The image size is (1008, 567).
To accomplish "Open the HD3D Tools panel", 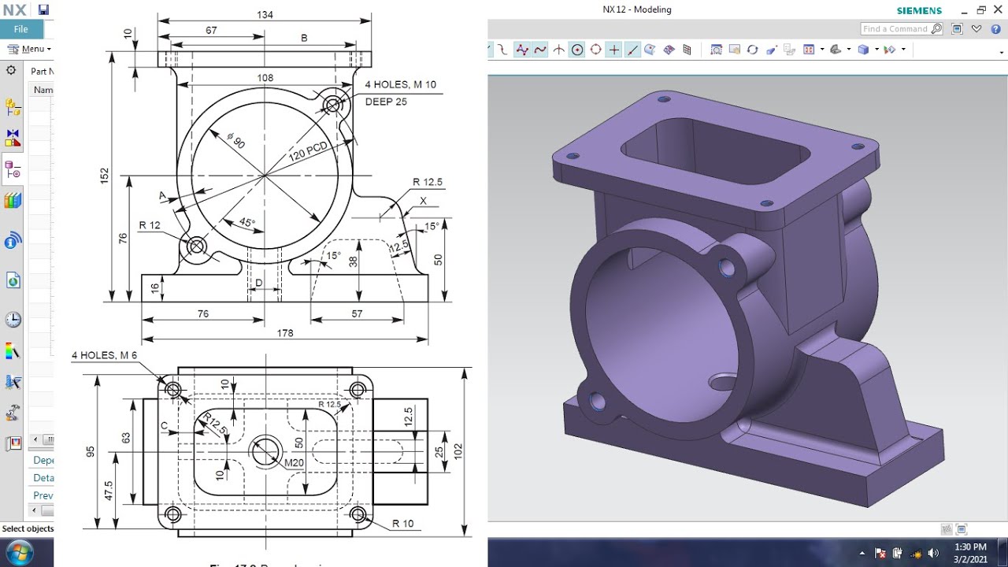I will click(x=13, y=240).
